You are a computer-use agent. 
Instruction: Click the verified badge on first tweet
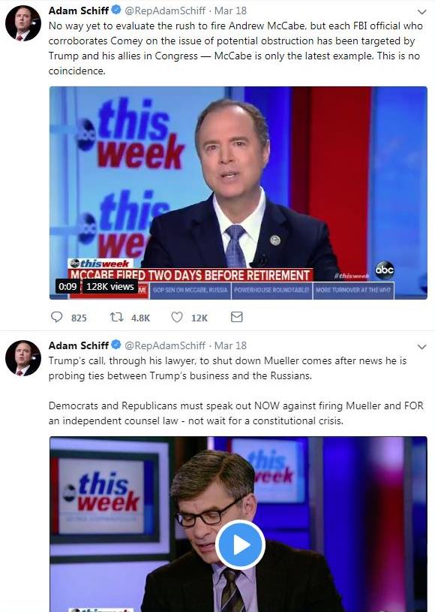[116, 10]
